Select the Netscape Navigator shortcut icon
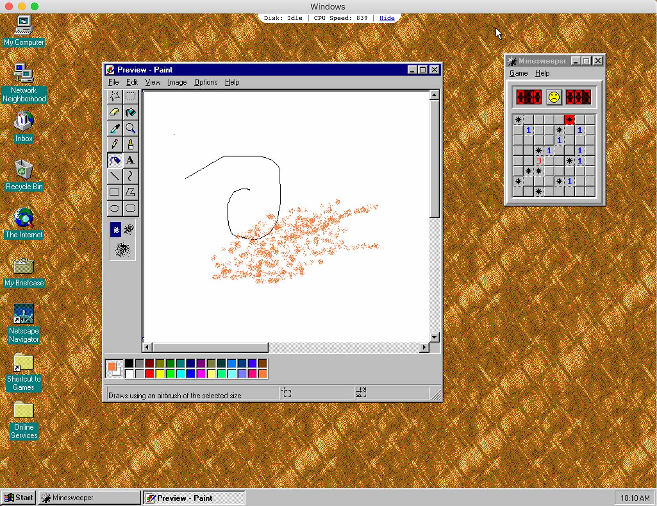 click(24, 324)
